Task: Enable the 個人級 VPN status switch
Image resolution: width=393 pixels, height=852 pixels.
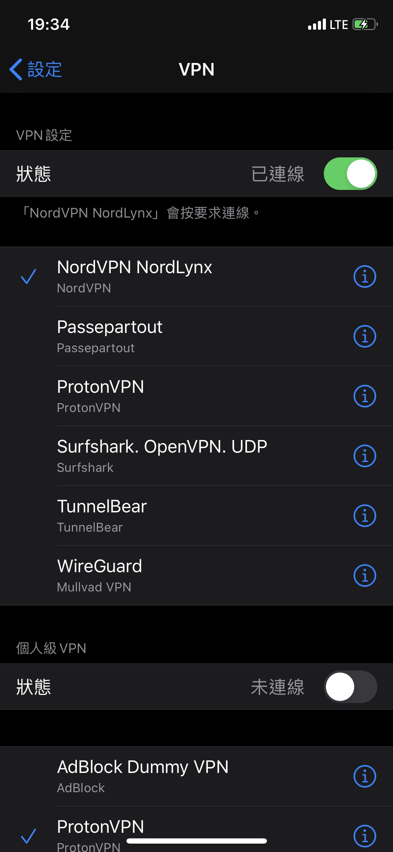Action: click(350, 687)
